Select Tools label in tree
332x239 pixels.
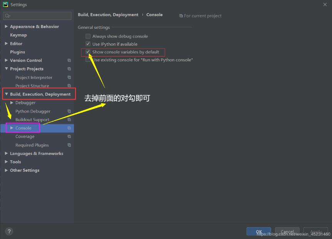pos(15,162)
